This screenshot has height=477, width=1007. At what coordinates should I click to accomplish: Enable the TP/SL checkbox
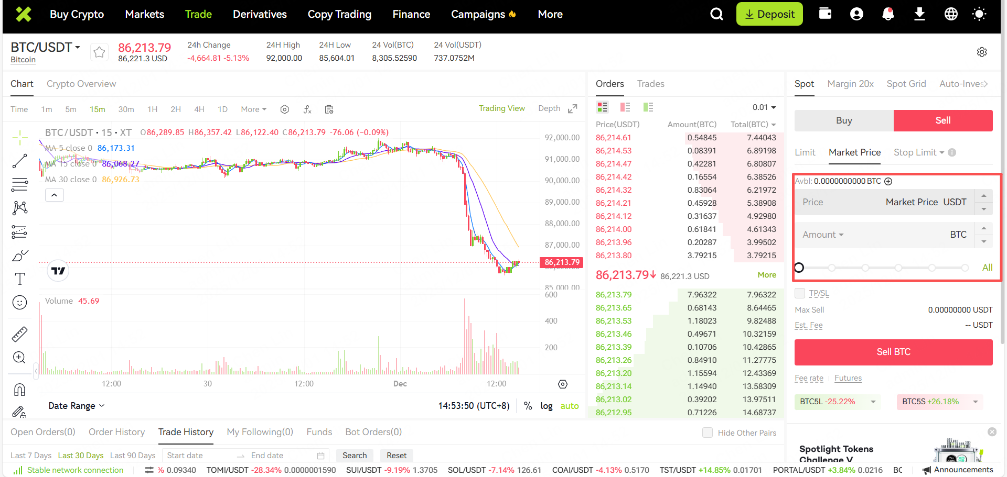click(800, 293)
